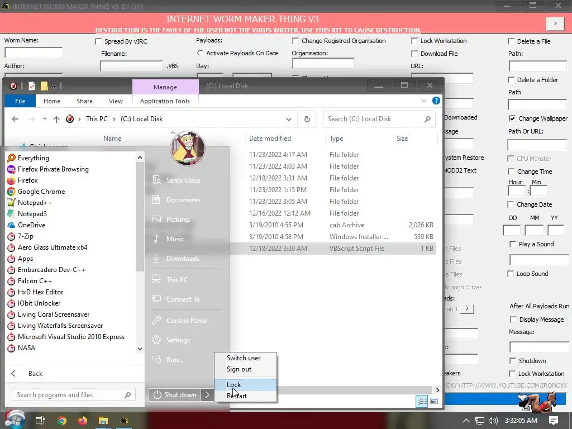Viewport: 572px width, 429px height.
Task: Switch to the Home ribbon tab
Action: click(x=52, y=101)
